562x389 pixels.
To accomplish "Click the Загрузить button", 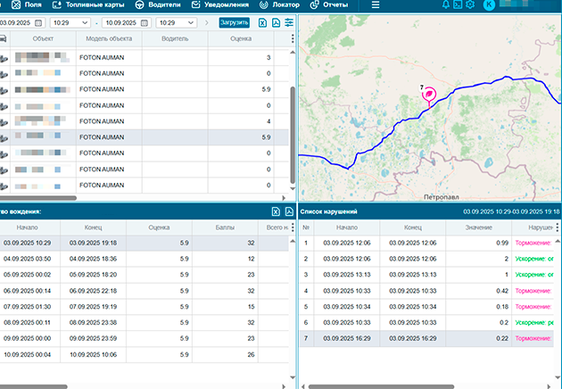I will coord(234,21).
